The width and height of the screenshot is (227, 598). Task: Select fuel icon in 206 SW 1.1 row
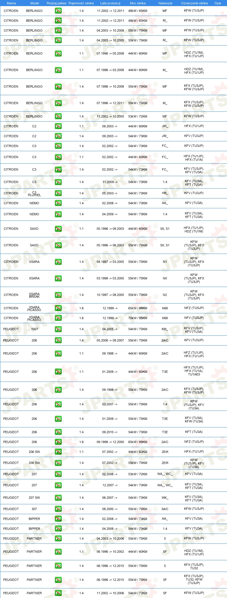click(x=58, y=452)
